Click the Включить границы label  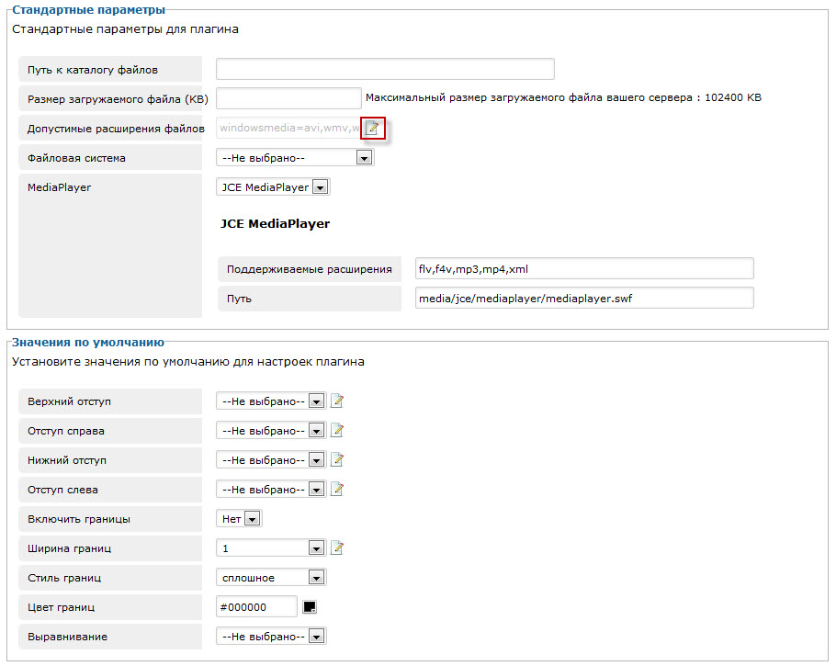coord(79,519)
